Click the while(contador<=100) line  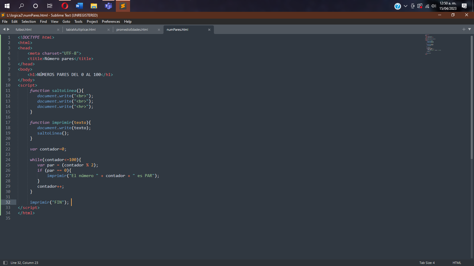[55, 160]
